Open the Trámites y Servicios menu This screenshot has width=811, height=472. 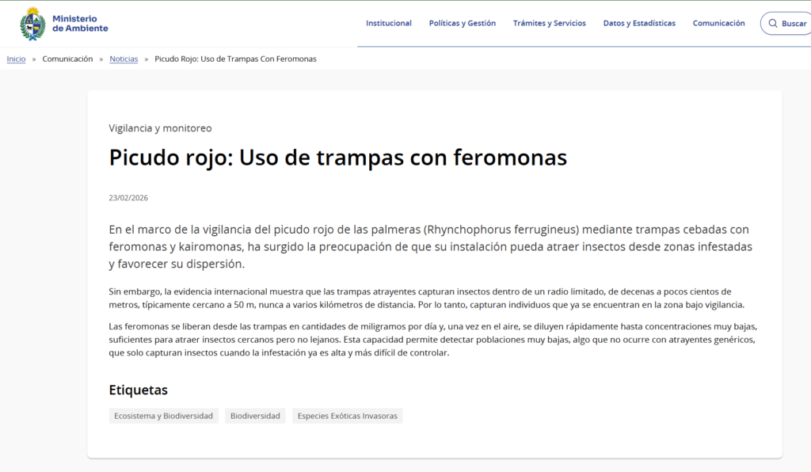[x=549, y=24]
